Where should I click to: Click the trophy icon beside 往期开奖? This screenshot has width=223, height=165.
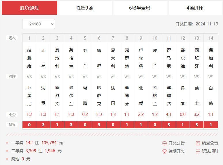pyautogui.click(x=165, y=151)
